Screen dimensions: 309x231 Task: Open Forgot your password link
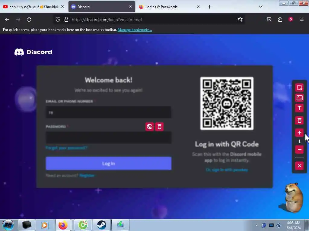click(66, 148)
